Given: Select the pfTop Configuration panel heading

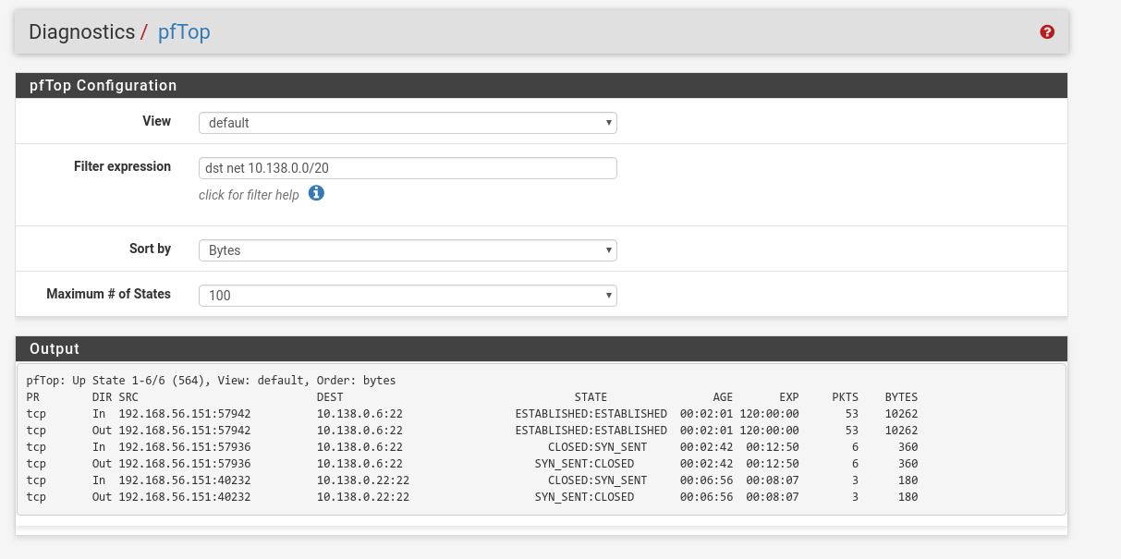Looking at the screenshot, I should click(103, 85).
